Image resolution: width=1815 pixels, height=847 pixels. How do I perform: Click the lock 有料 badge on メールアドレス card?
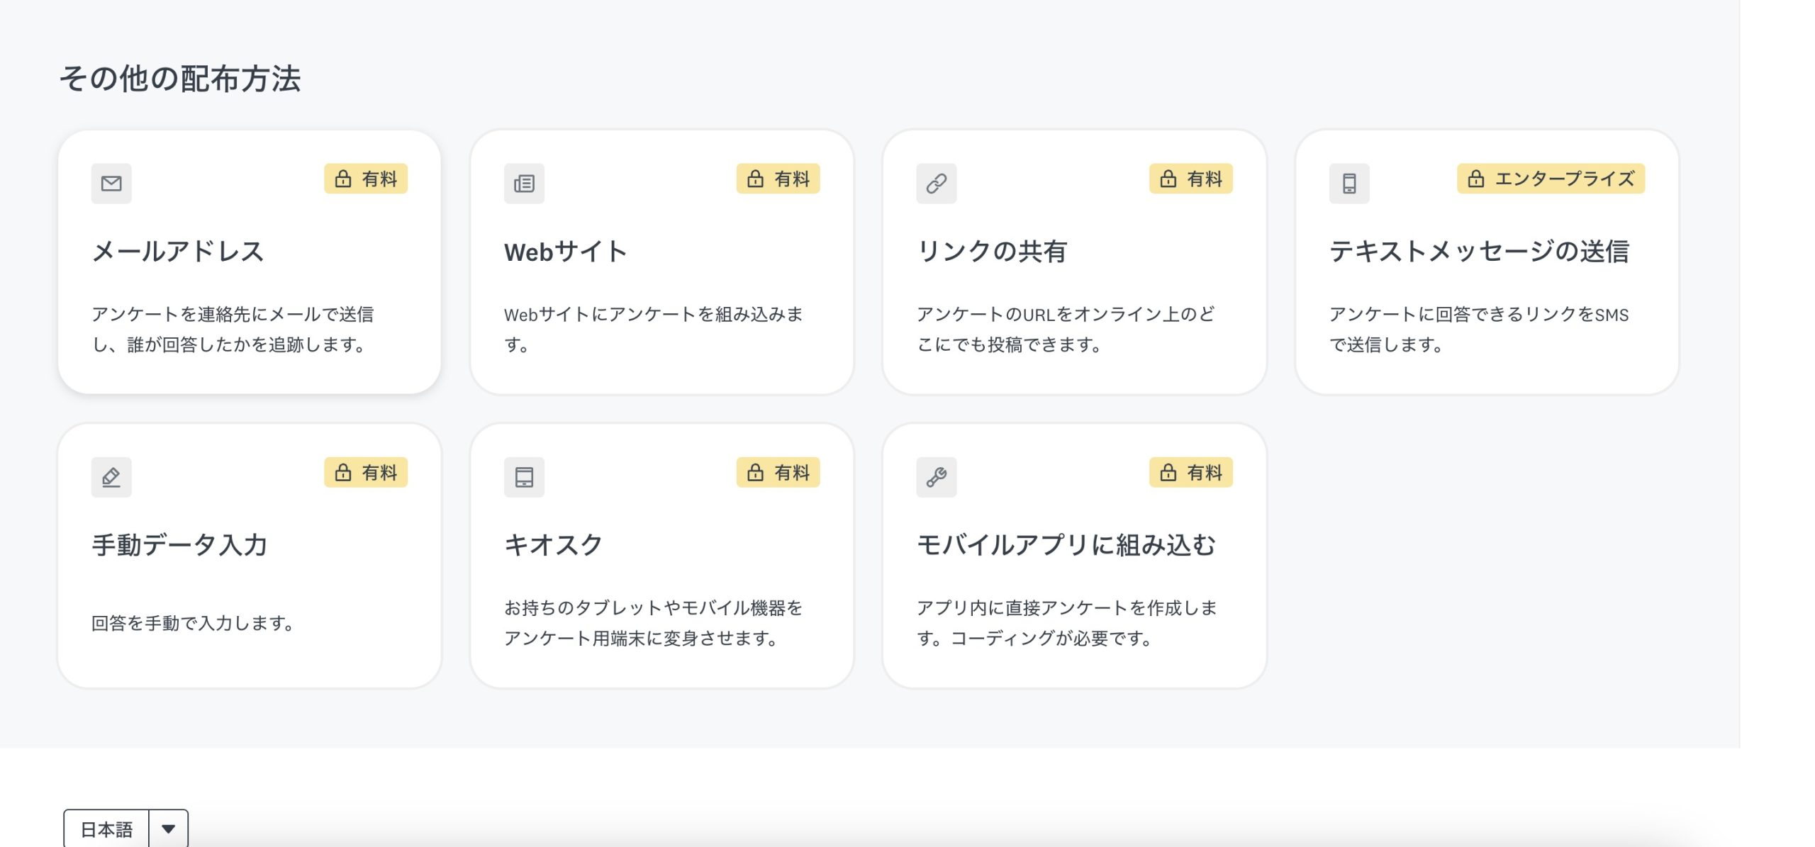(366, 179)
